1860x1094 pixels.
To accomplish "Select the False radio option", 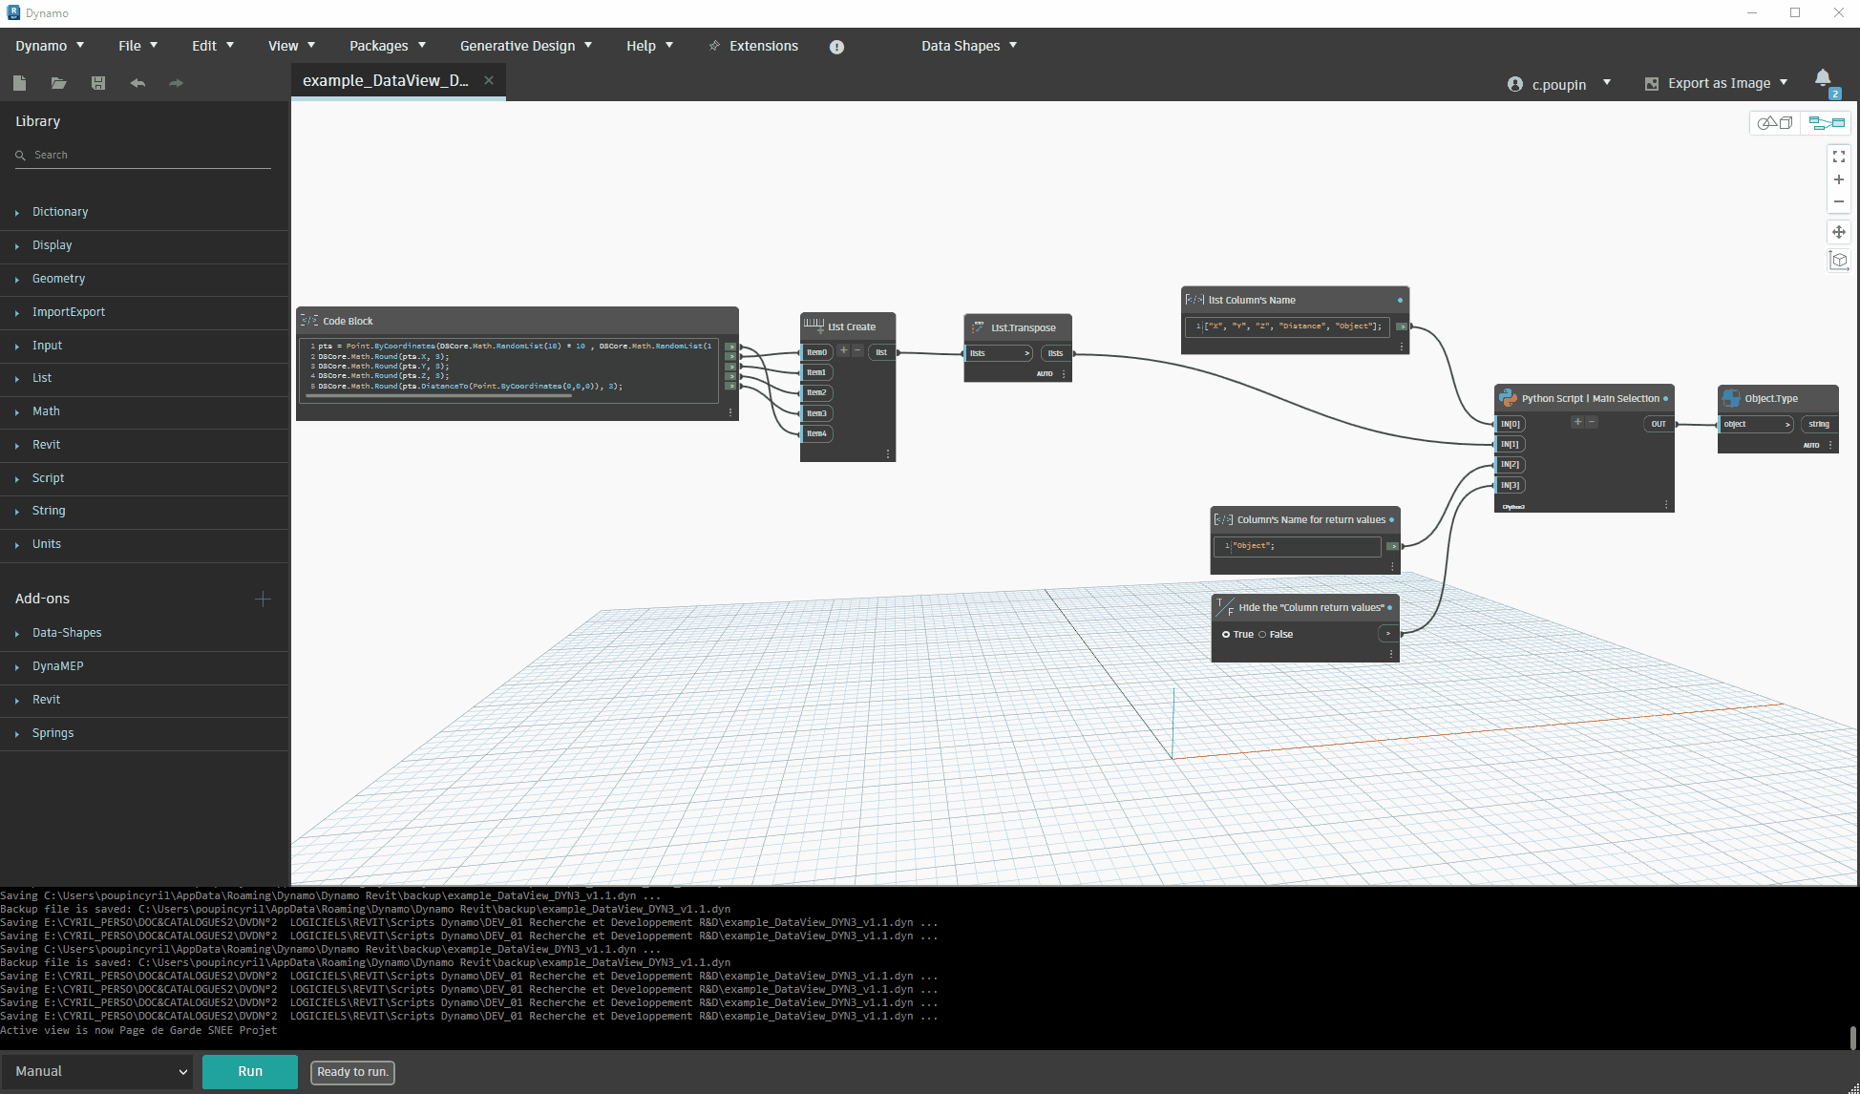I will pyautogui.click(x=1262, y=635).
